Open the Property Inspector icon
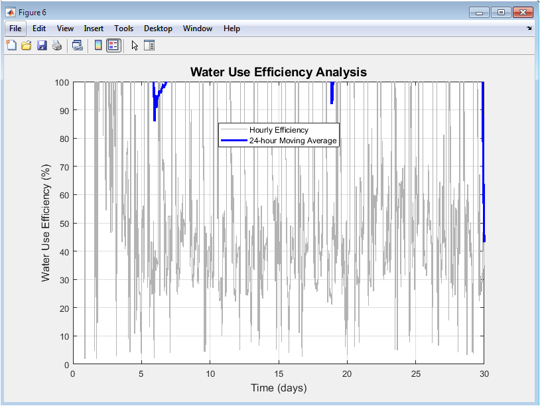 pyautogui.click(x=149, y=46)
